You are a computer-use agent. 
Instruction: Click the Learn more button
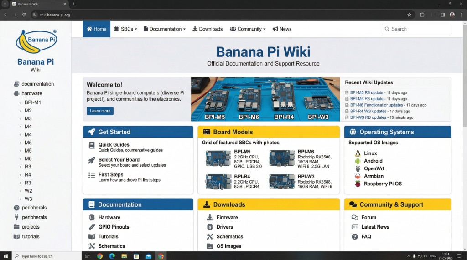100,111
